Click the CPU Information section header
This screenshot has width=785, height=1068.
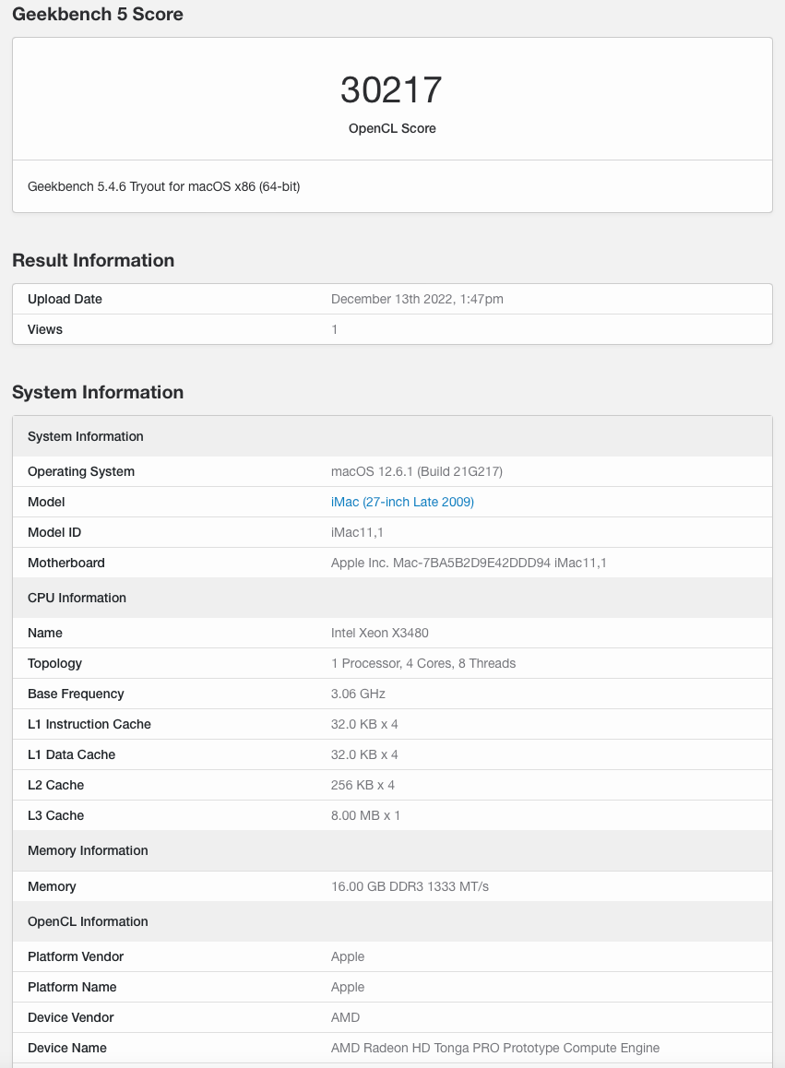tap(393, 598)
